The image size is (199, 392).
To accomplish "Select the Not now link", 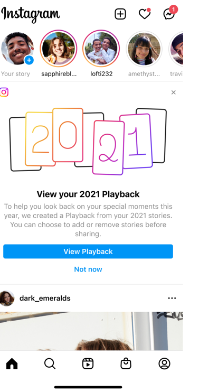I will 88,269.
